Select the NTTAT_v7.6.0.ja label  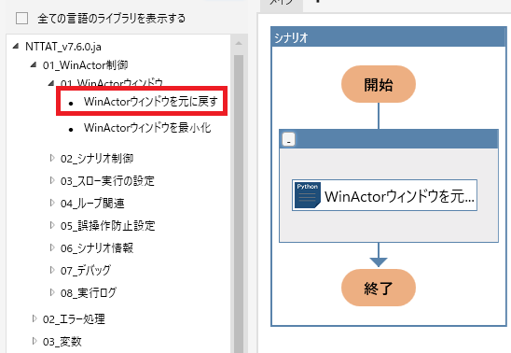(63, 47)
